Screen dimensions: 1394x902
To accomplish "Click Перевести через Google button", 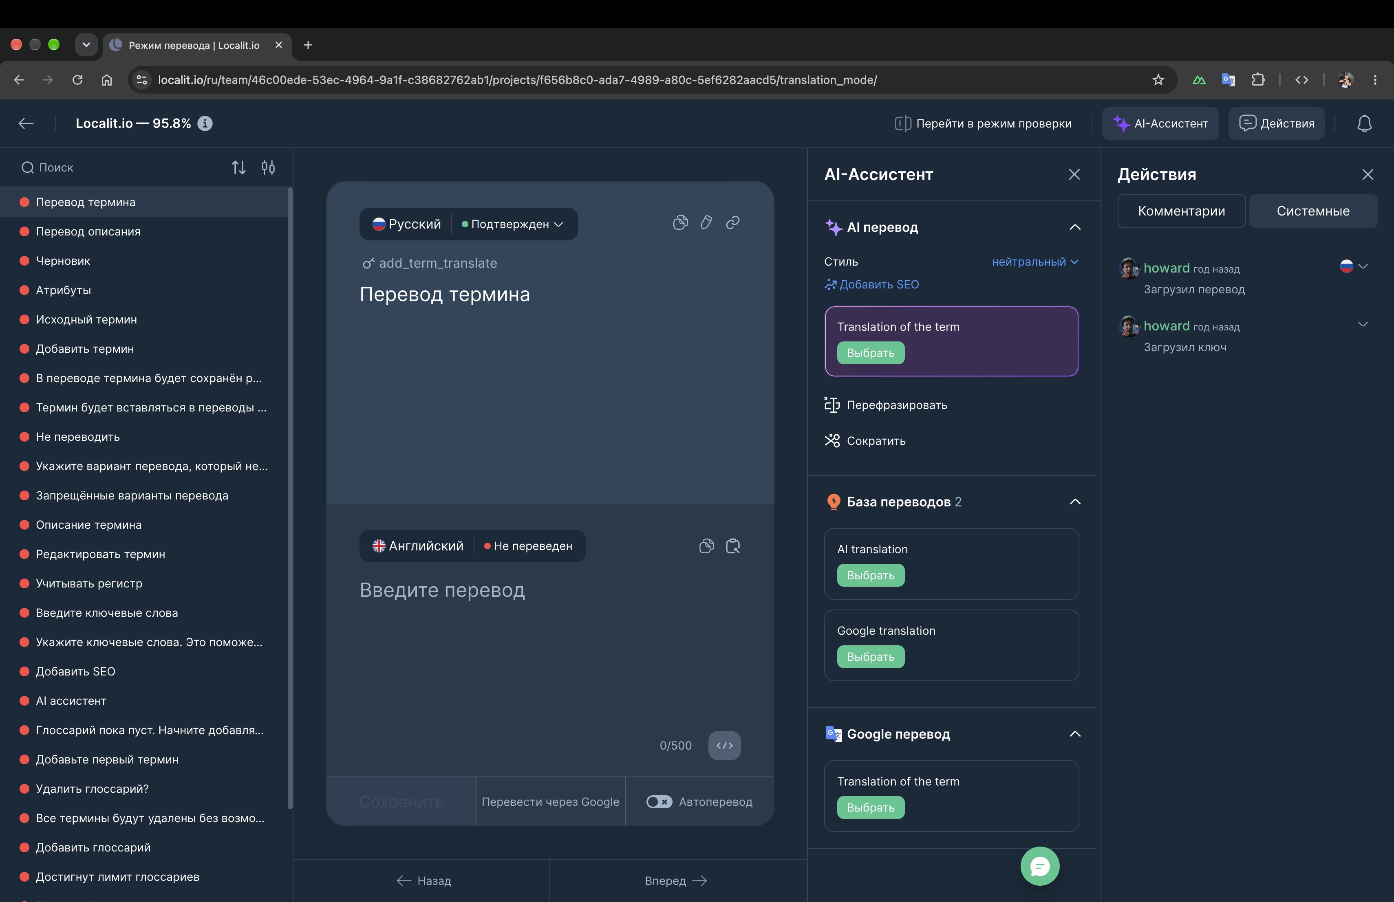I will [x=550, y=802].
